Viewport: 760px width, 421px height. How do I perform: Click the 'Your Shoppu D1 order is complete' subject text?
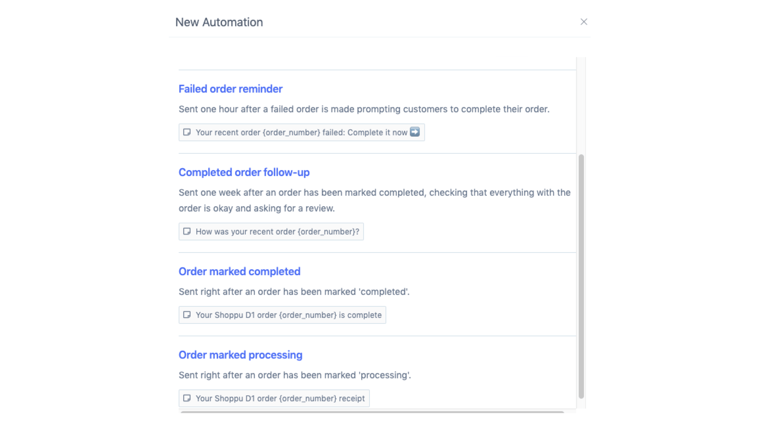[x=288, y=315]
